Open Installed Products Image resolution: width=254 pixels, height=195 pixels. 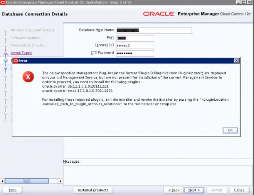(x=93, y=190)
